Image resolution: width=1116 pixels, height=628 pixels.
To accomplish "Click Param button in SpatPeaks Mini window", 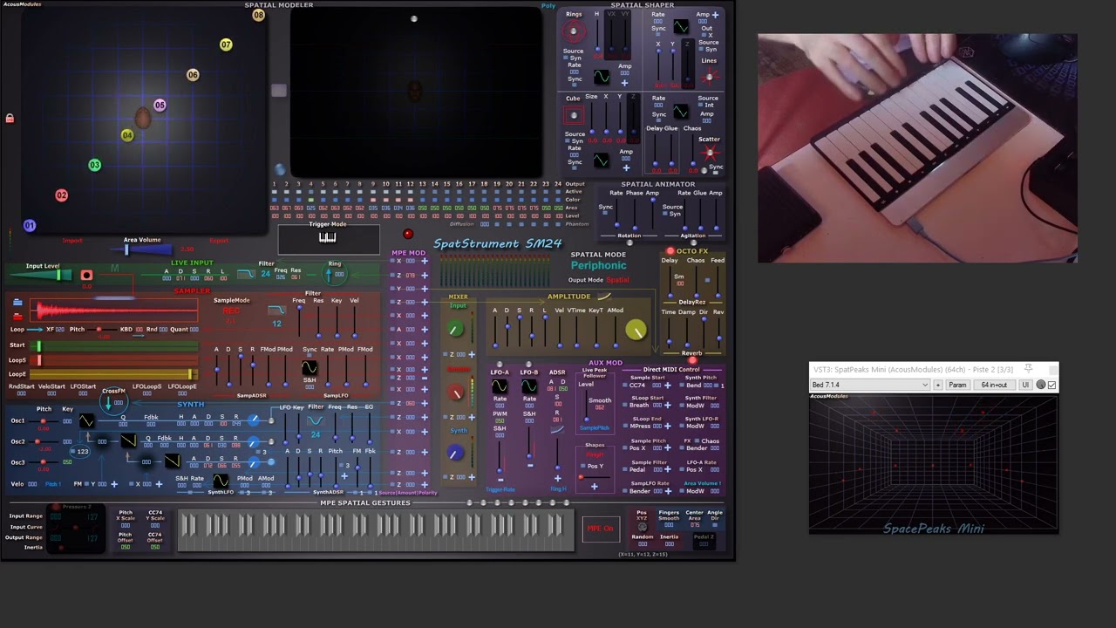I will point(957,385).
